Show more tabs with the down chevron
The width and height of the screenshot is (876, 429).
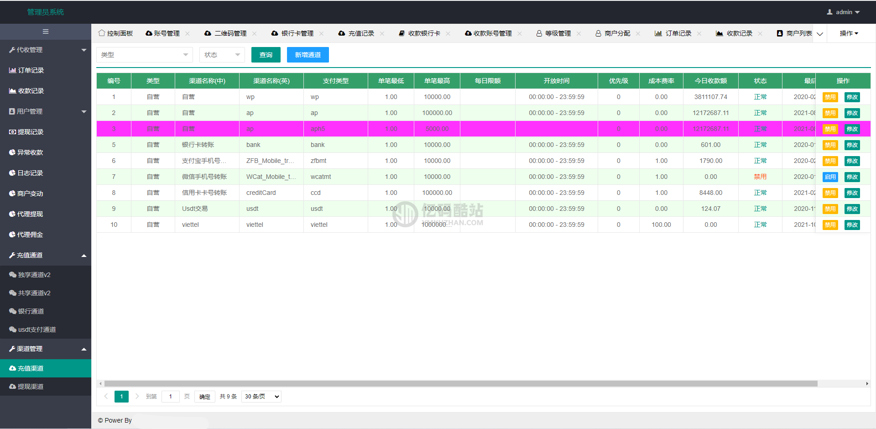820,34
